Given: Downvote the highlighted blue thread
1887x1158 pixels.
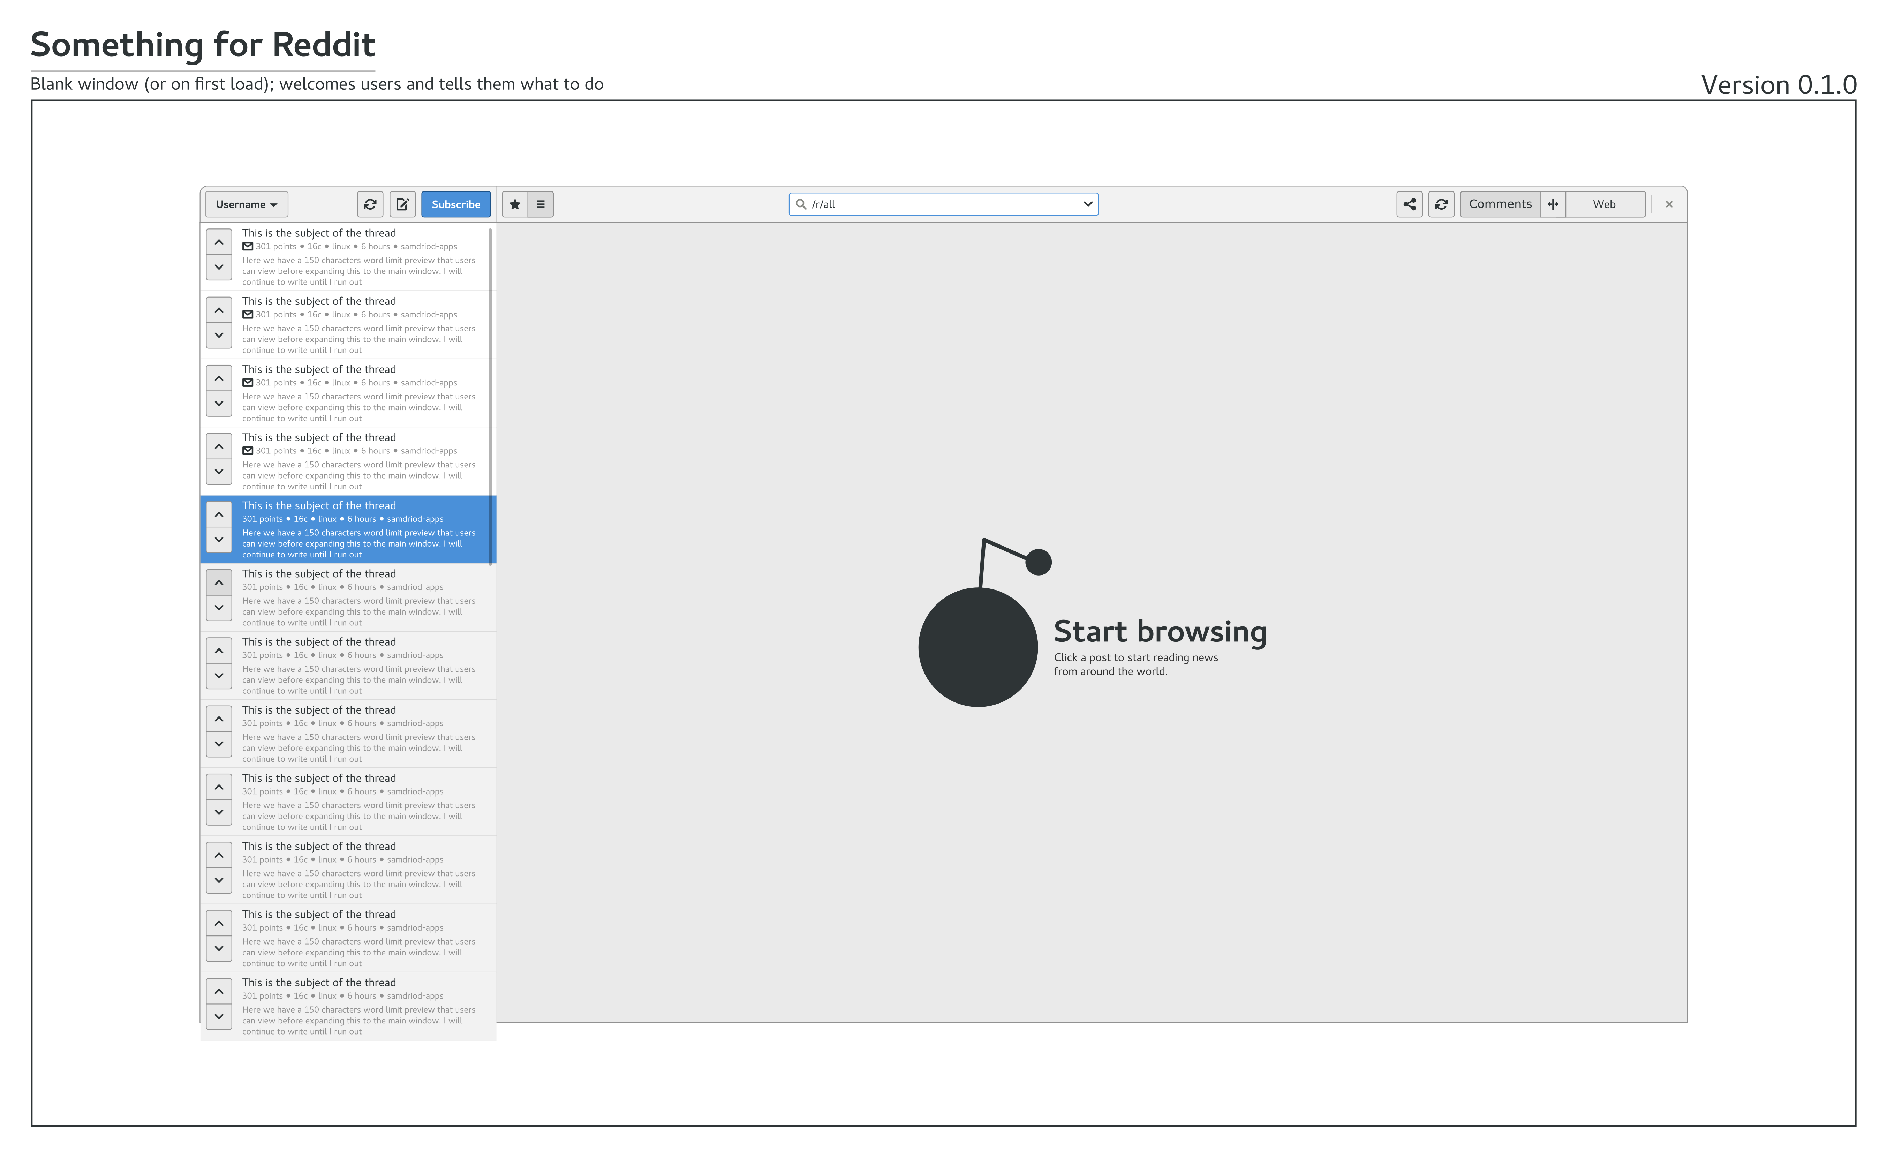Looking at the screenshot, I should pyautogui.click(x=219, y=540).
